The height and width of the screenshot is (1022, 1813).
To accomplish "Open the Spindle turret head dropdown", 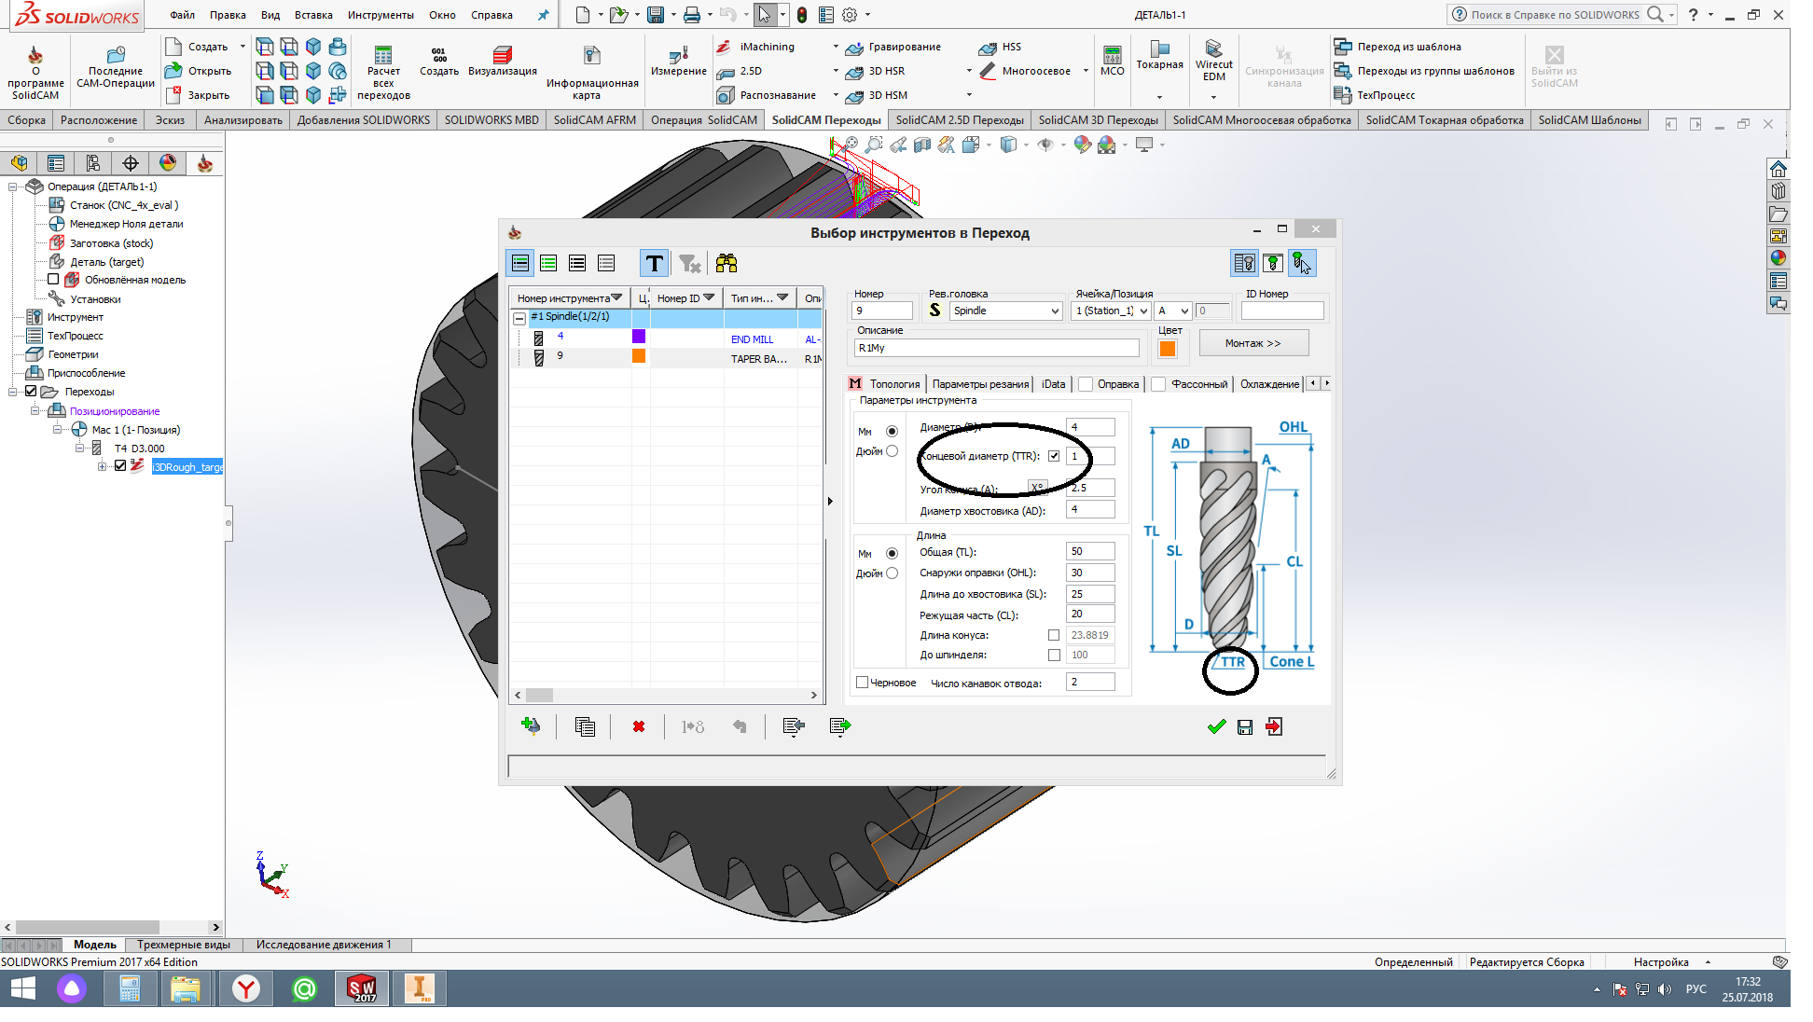I will (x=1055, y=311).
